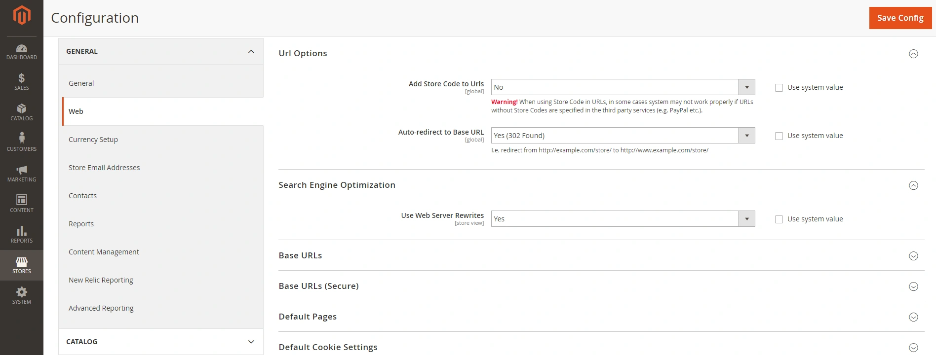
Task: Click the Search Engine Optimization heading
Action: click(337, 185)
